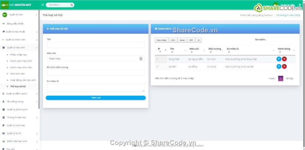Click the fa-book cell text
305x150 pixels.
pyautogui.click(x=212, y=66)
